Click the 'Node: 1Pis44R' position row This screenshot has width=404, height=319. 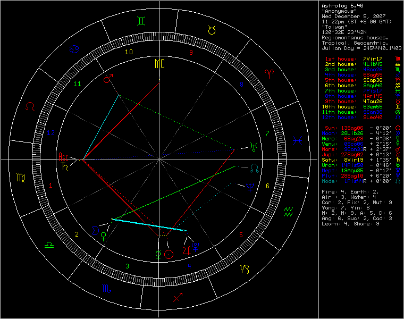(x=361, y=181)
